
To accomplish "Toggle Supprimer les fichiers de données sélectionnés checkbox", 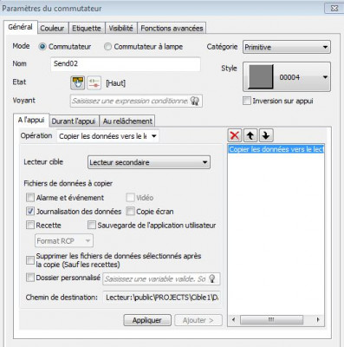I will pyautogui.click(x=30, y=260).
